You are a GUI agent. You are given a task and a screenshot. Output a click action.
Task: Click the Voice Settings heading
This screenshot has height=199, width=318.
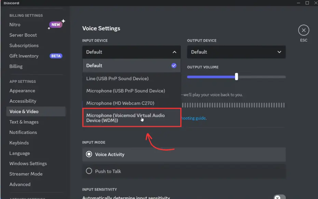point(101,29)
